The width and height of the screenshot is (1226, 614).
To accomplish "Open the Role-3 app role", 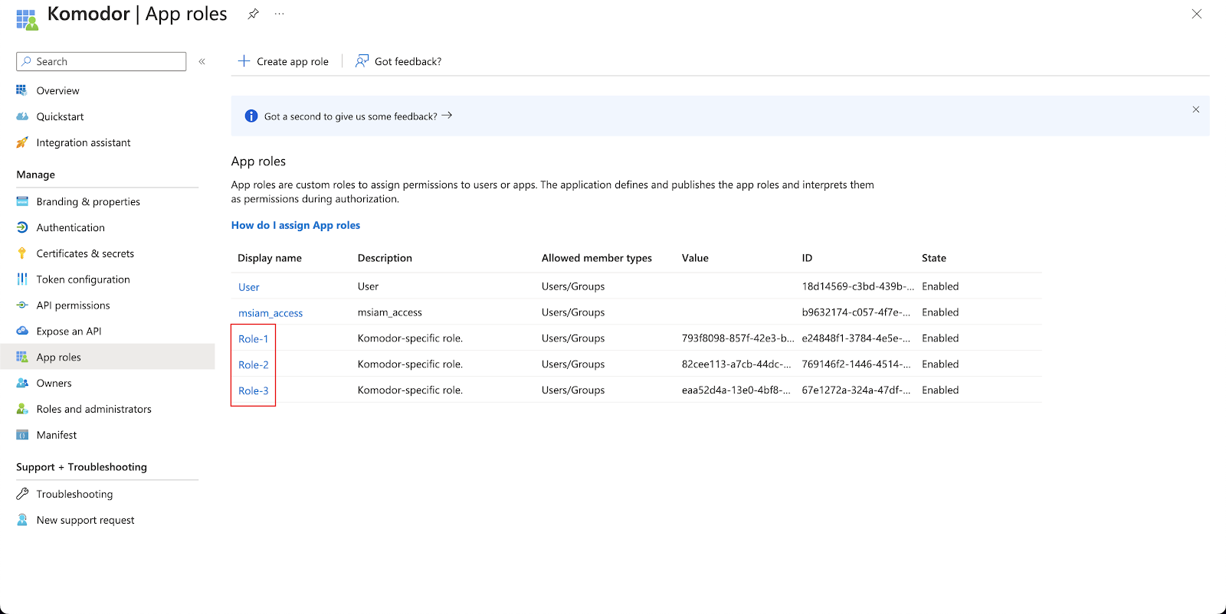I will [254, 391].
